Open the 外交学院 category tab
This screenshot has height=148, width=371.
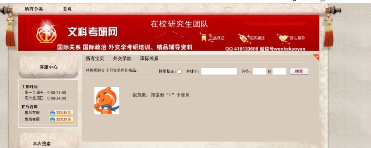point(122,59)
